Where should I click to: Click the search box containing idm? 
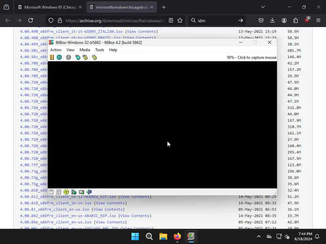[x=216, y=21]
